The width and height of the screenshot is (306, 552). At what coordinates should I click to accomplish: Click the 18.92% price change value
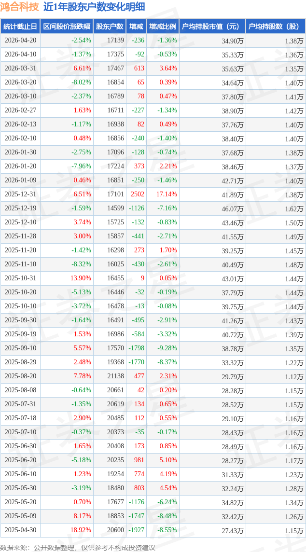click(81, 530)
